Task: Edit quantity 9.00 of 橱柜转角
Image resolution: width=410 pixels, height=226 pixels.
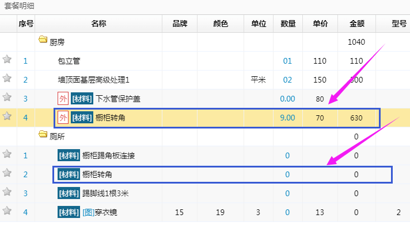Action: click(x=287, y=118)
